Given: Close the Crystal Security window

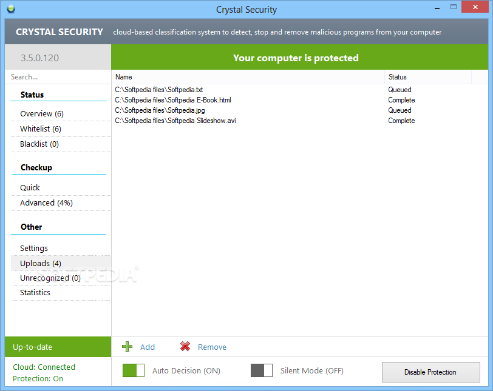Looking at the screenshot, I should click(x=475, y=7).
